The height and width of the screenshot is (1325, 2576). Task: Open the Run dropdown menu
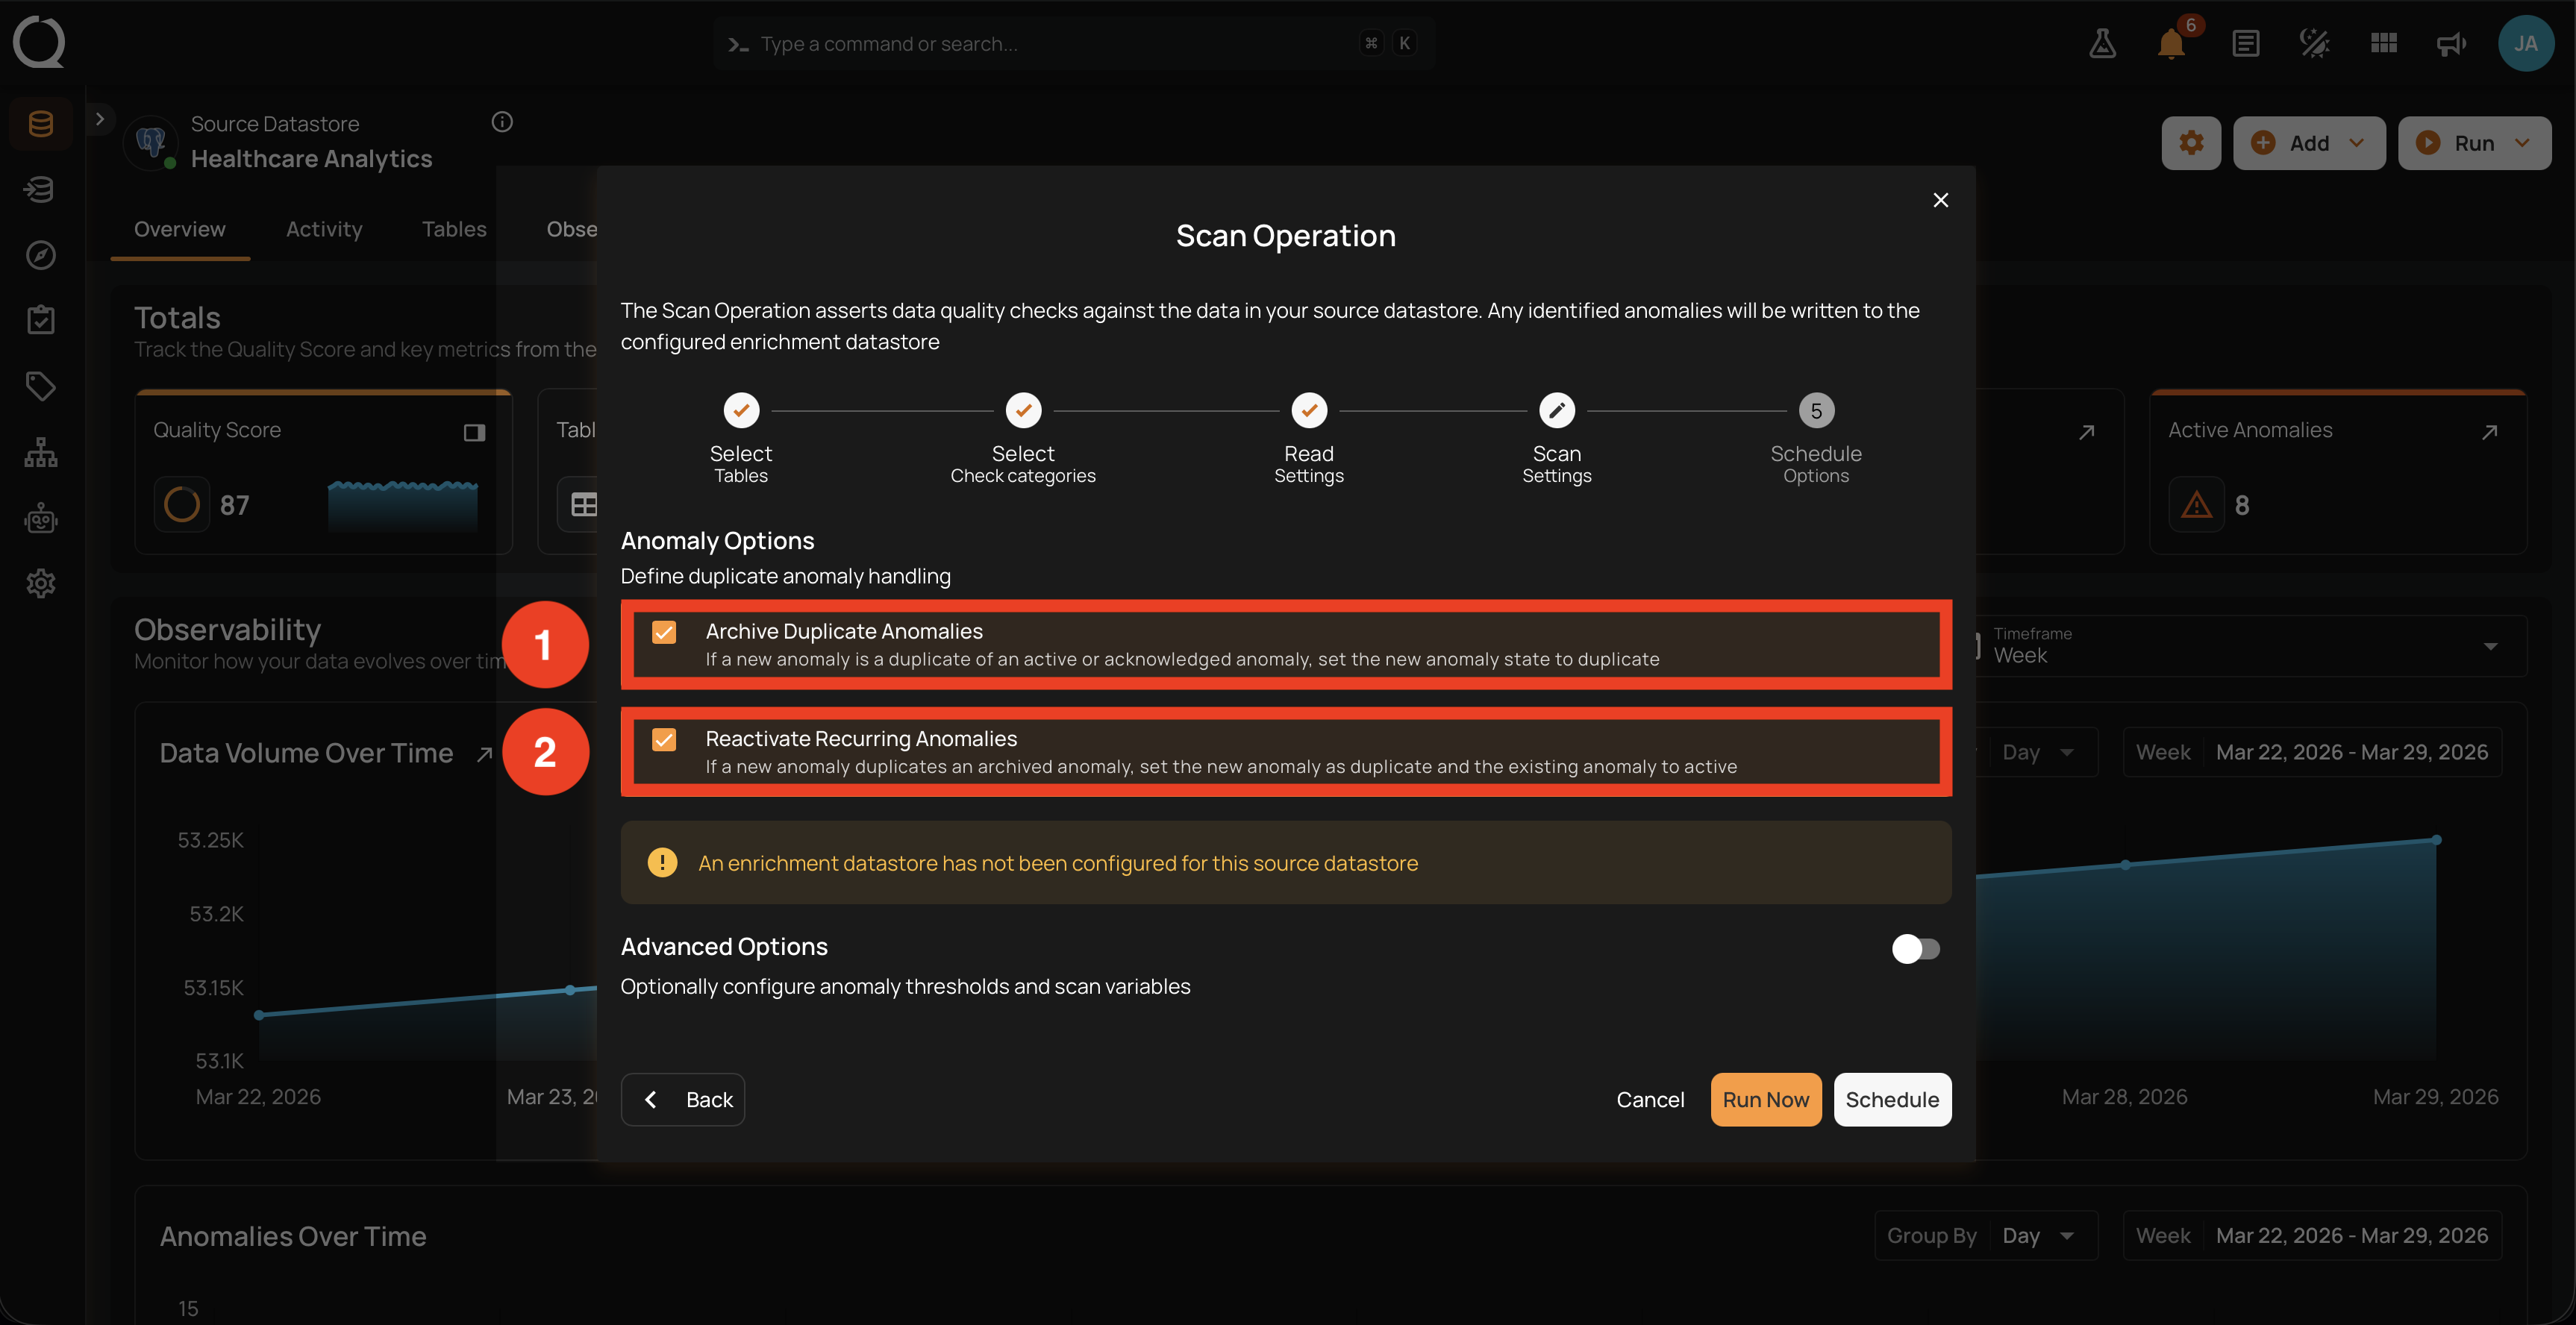coord(2474,143)
